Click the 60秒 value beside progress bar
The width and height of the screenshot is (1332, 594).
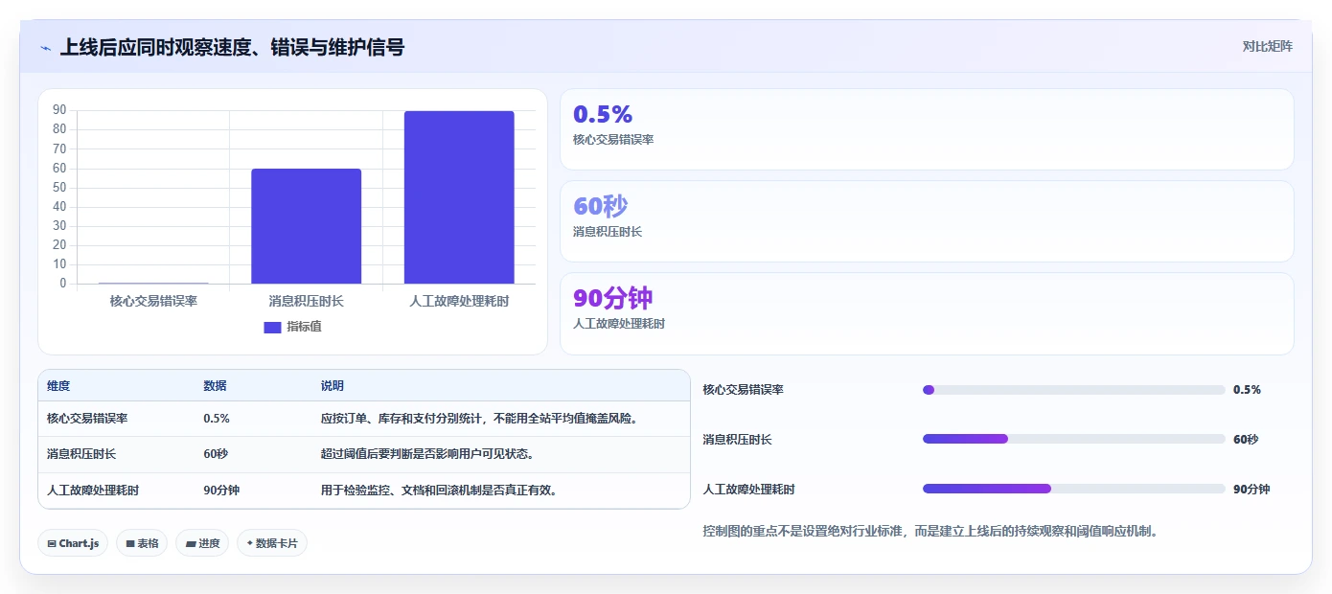point(1246,440)
